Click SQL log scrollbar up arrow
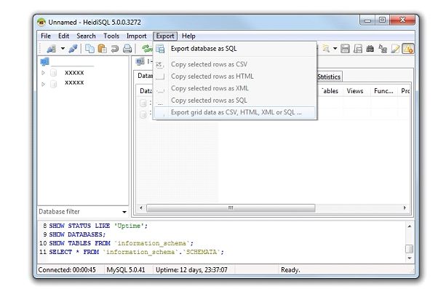The height and width of the screenshot is (289, 446). click(410, 226)
